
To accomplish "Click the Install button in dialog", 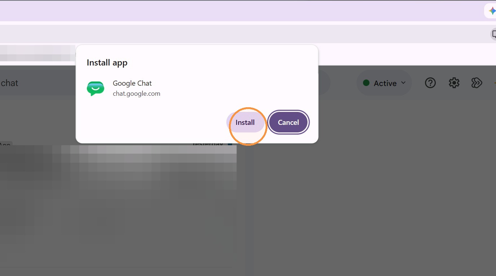I will point(245,122).
